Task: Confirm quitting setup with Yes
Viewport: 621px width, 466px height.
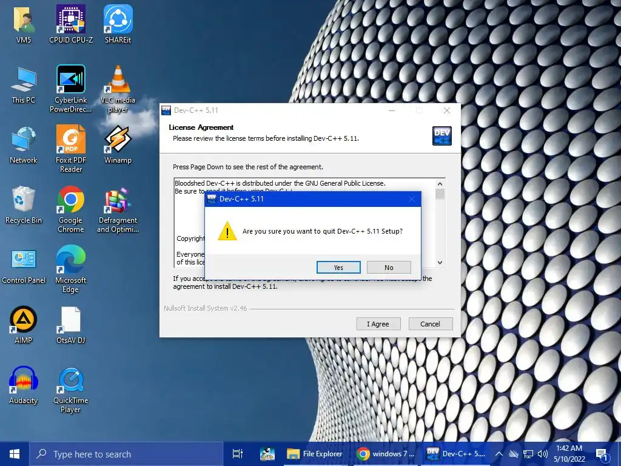Action: click(338, 268)
